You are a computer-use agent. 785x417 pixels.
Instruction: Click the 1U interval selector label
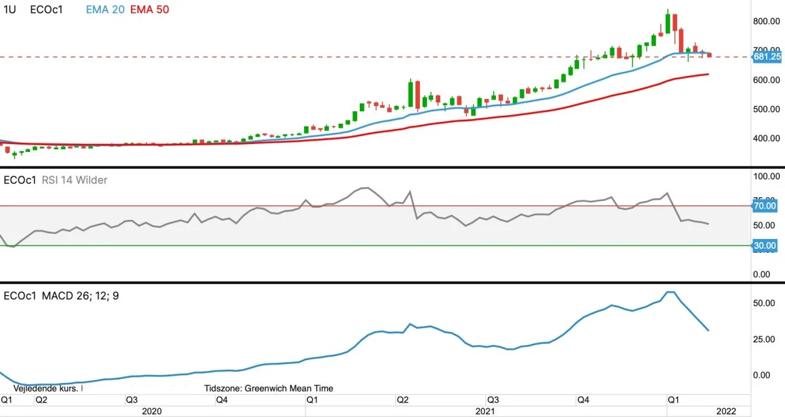pyautogui.click(x=10, y=10)
